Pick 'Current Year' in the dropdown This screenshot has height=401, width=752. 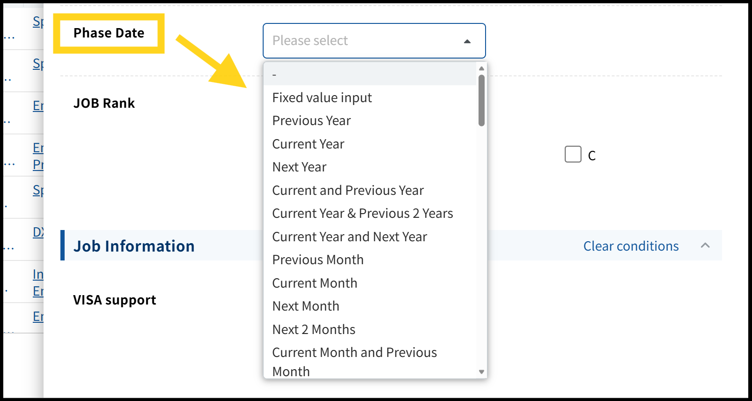[308, 144]
